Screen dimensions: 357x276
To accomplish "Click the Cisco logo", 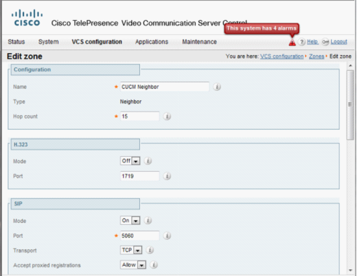I will coord(27,17).
